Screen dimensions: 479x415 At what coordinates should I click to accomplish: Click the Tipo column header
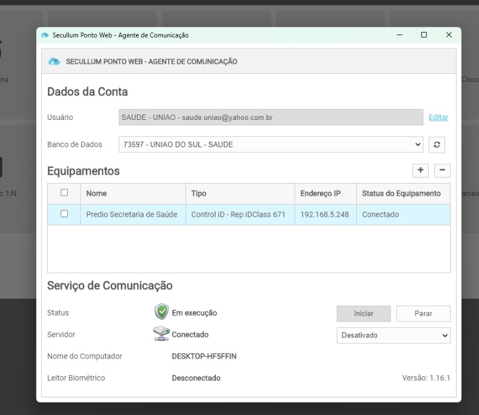point(198,194)
